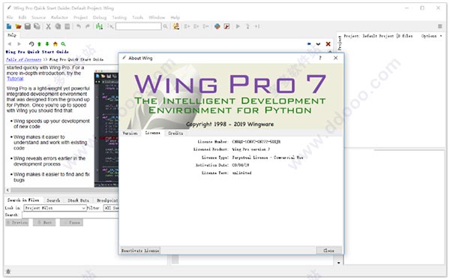450x280 pixels.
Task: Click the main toolbar options menu icon
Action: point(440,26)
